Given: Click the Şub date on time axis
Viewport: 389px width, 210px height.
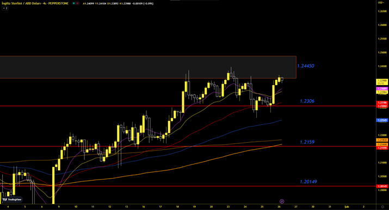Looking at the screenshot, I should pos(347,207).
